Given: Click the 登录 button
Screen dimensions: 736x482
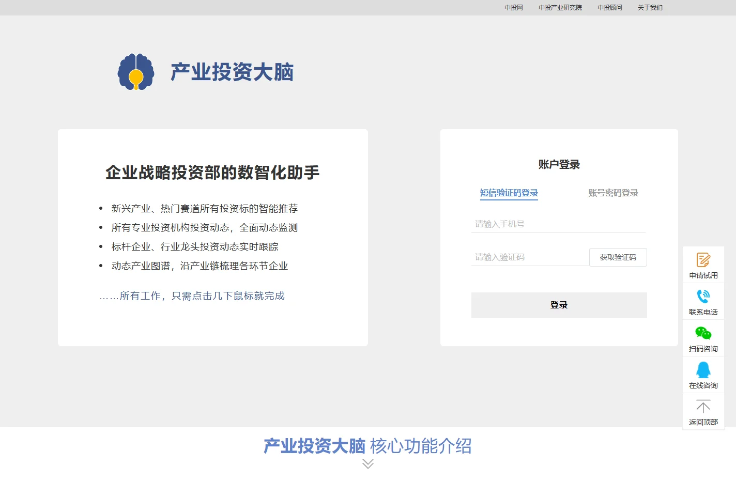Looking at the screenshot, I should pos(559,305).
